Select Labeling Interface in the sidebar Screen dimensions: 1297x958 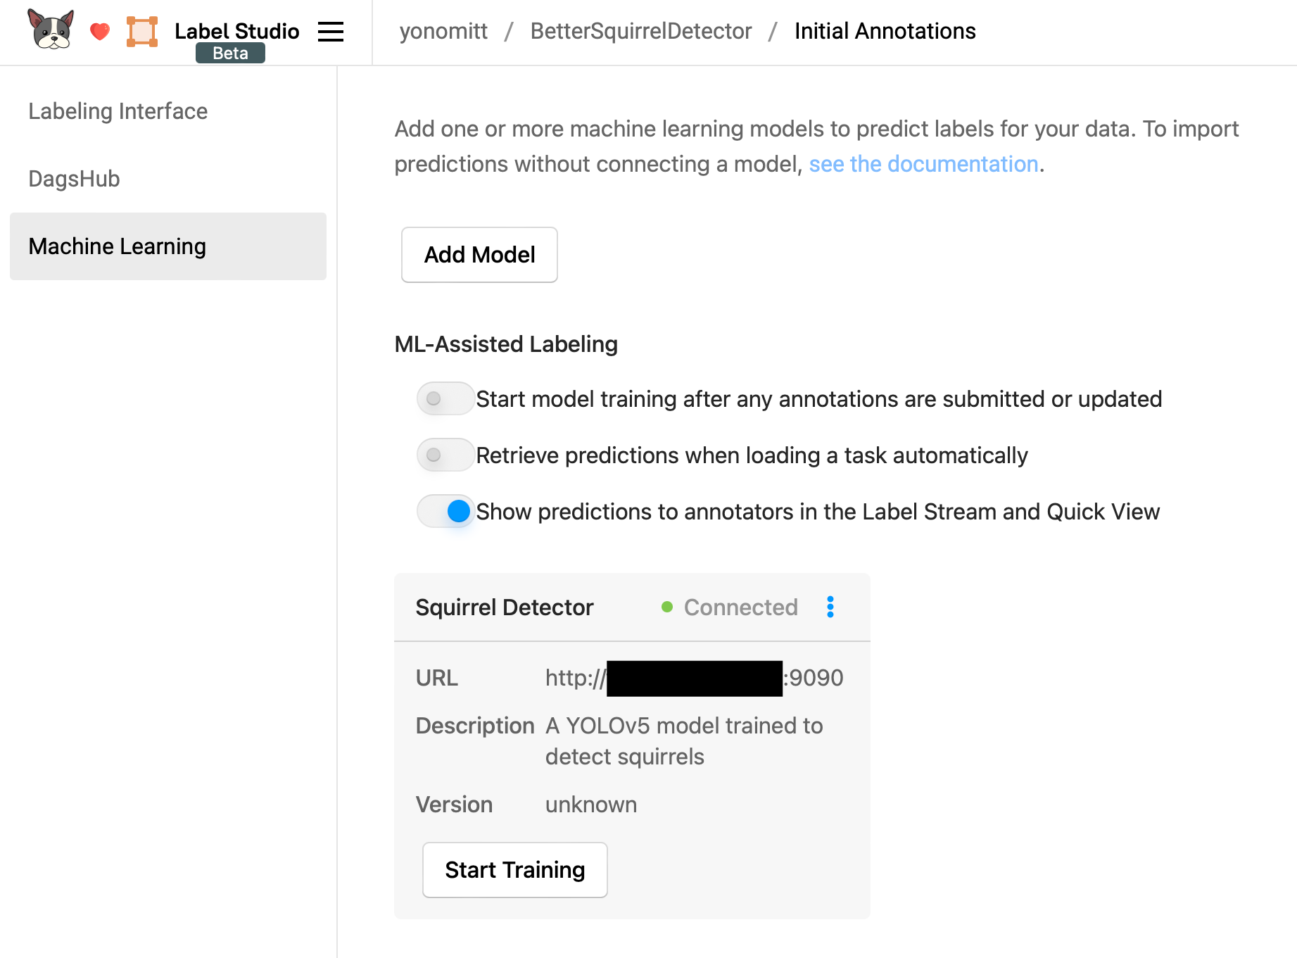click(118, 111)
